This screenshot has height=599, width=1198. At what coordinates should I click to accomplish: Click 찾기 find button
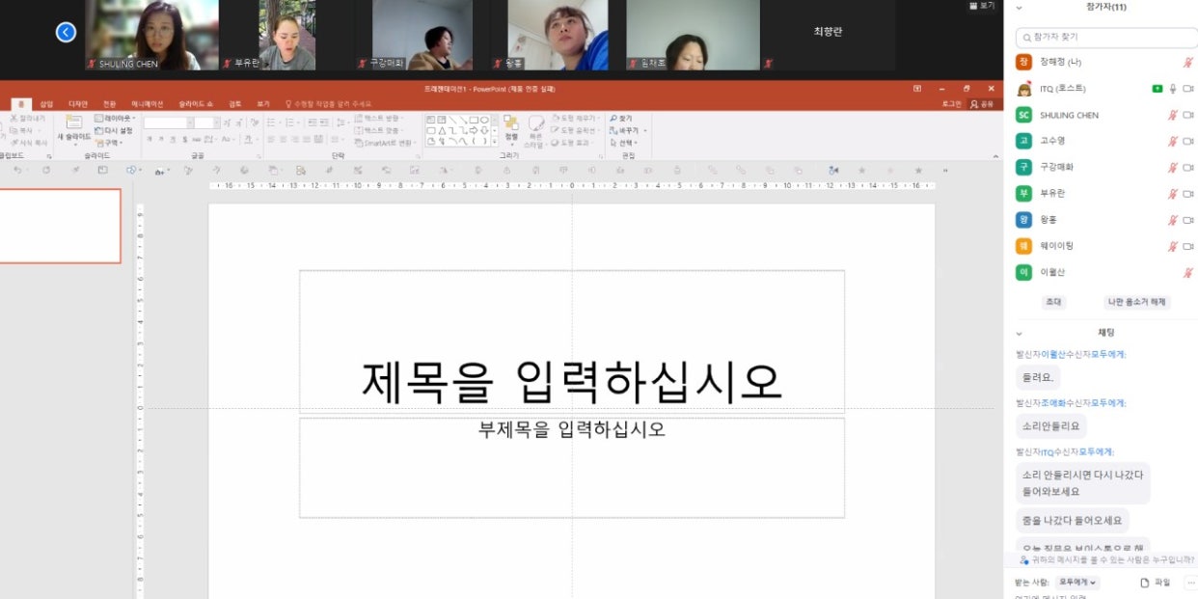pos(622,118)
